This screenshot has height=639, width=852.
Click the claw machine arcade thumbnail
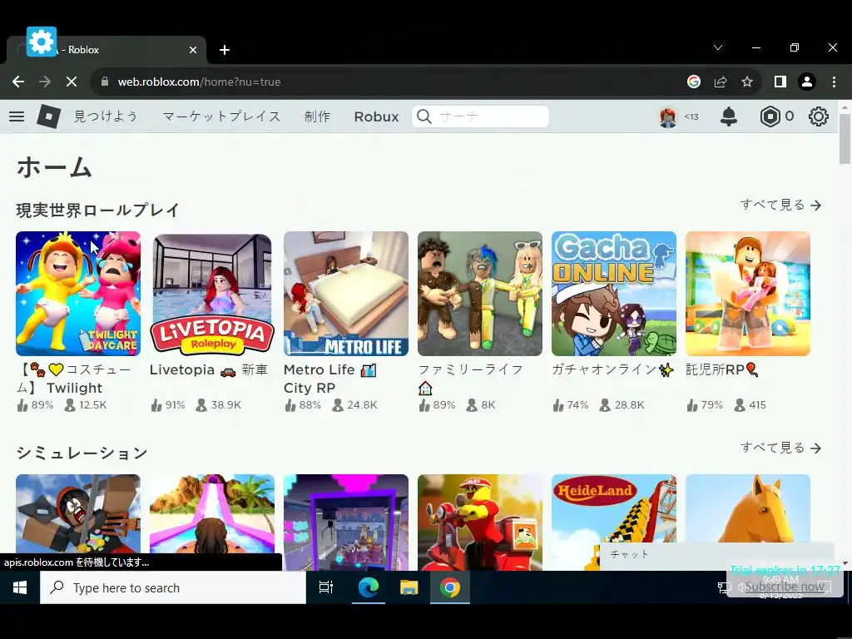click(346, 523)
